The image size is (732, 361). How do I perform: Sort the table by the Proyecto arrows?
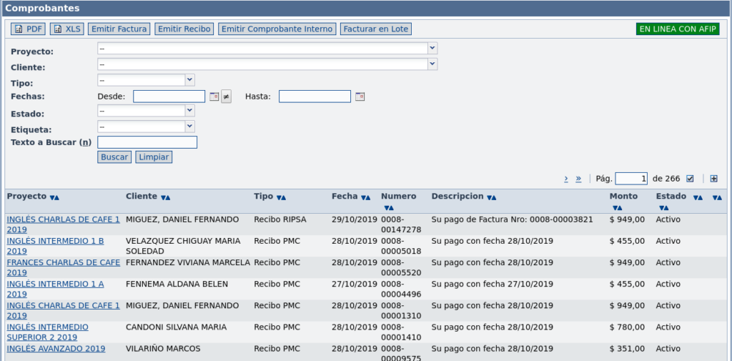point(54,197)
